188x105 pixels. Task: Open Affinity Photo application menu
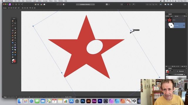9,1
